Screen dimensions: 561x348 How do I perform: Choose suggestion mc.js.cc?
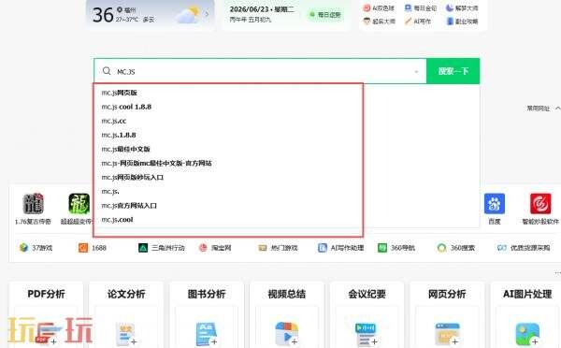[114, 121]
